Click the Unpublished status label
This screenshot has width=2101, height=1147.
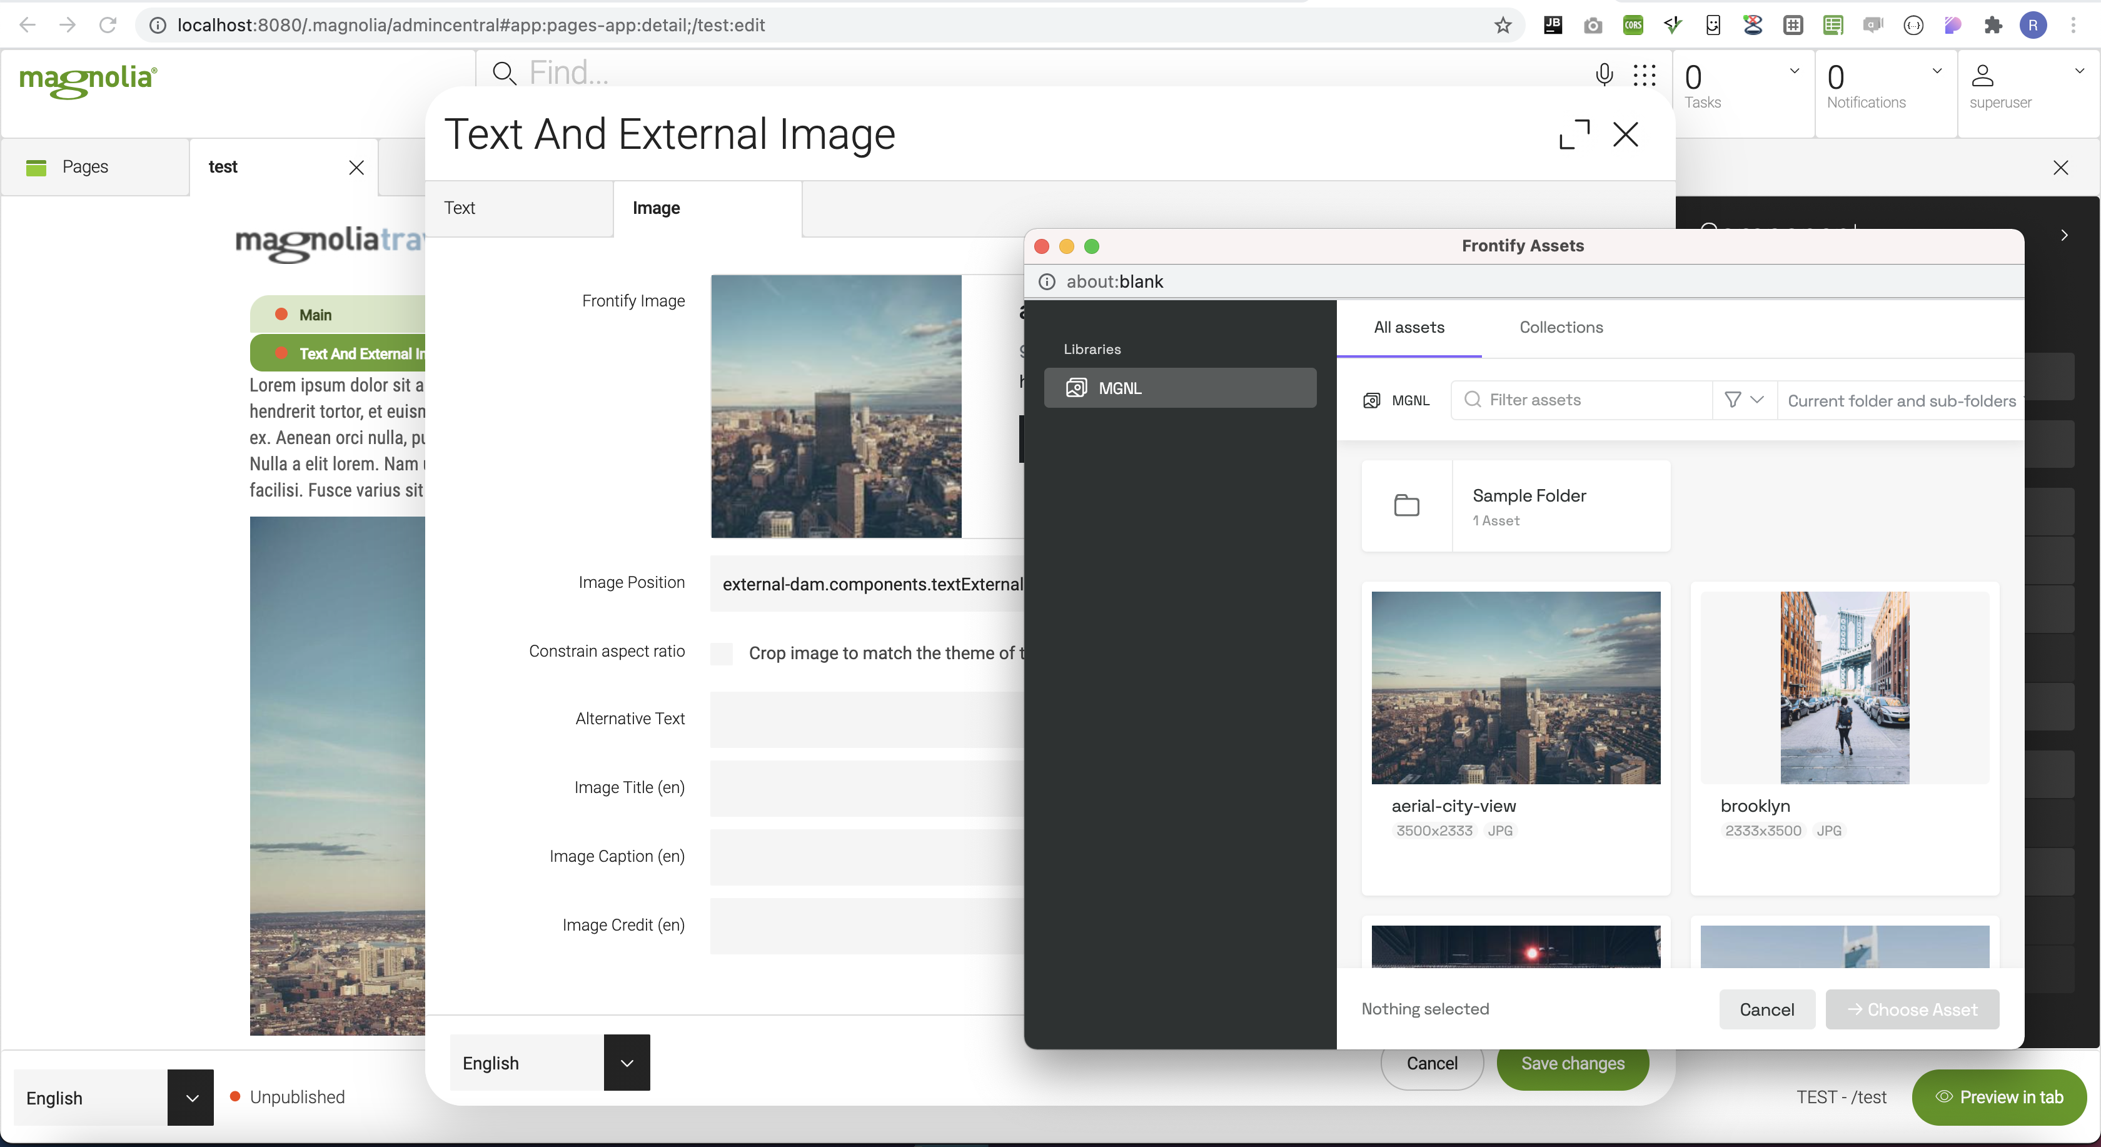pos(297,1096)
